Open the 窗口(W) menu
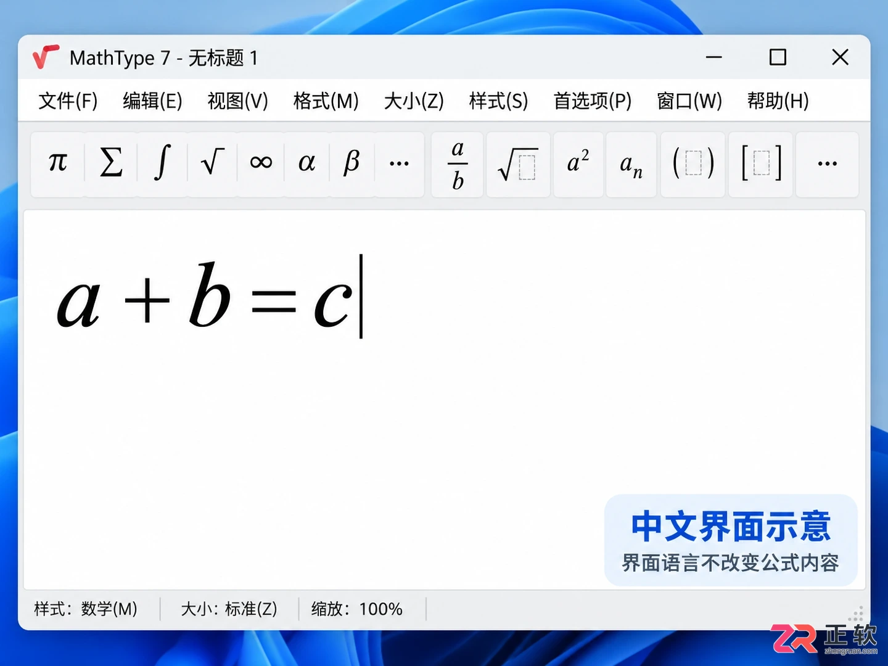 pos(689,101)
